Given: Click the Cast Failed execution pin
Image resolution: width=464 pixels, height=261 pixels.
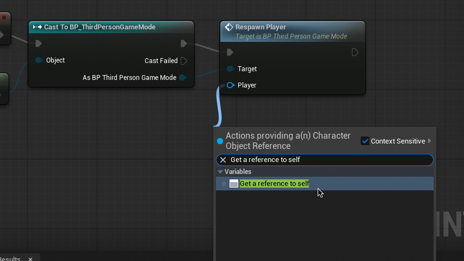Looking at the screenshot, I should click(184, 61).
